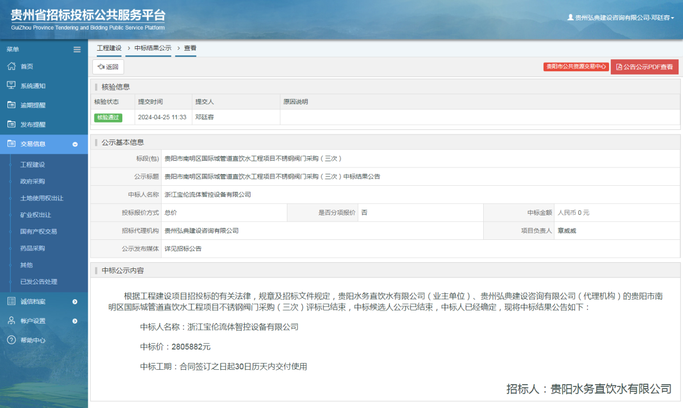683x408 pixels.
Task: Click the 核验信息 panel header
Action: [x=385, y=87]
